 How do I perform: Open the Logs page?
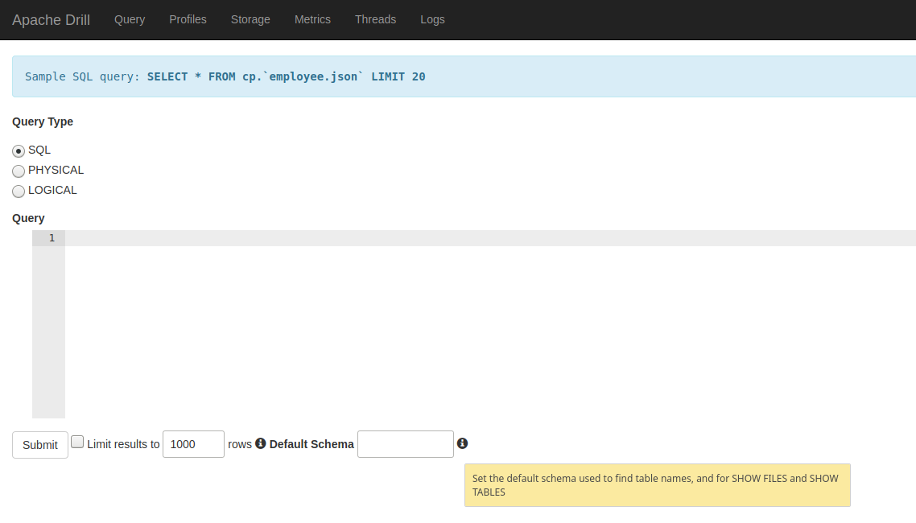click(432, 19)
